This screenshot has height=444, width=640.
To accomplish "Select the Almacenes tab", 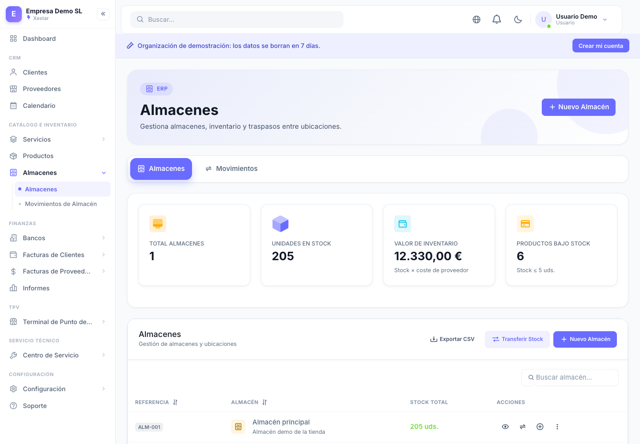I will coord(161,169).
